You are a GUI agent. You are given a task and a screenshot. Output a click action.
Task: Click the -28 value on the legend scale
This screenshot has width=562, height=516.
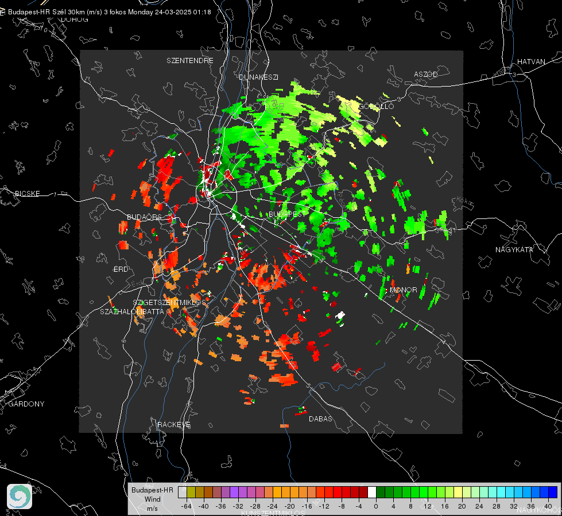pos(255,506)
